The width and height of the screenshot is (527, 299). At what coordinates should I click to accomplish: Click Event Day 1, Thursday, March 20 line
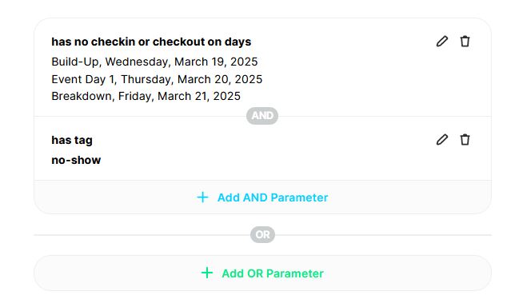click(157, 79)
